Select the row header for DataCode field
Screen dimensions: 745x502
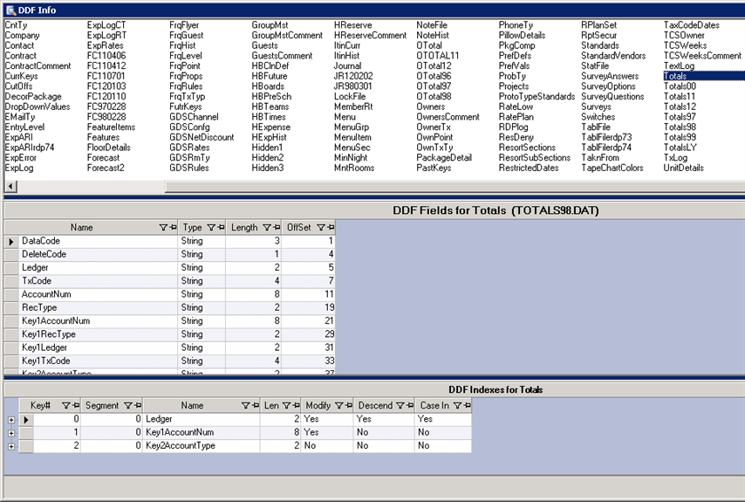(x=11, y=241)
